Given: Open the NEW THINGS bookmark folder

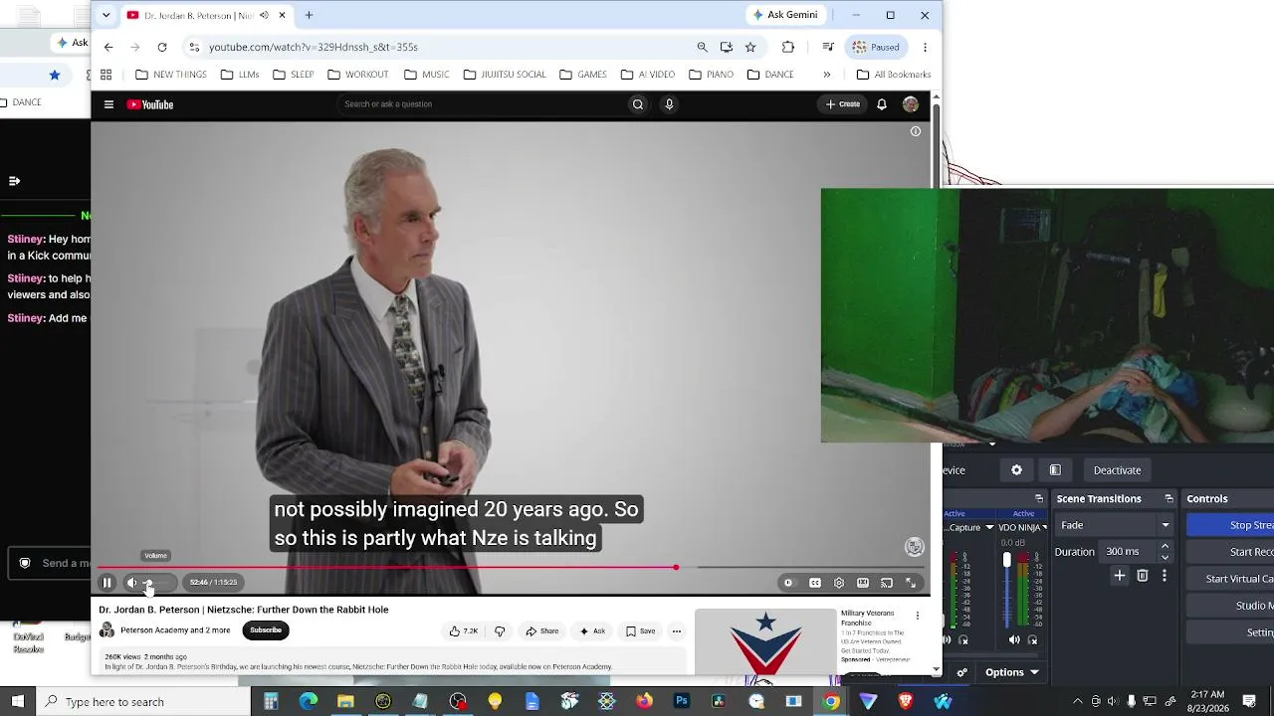Looking at the screenshot, I should 171,75.
